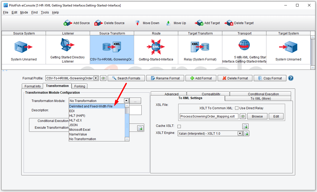Select the Source System stage icon

pos(23,47)
